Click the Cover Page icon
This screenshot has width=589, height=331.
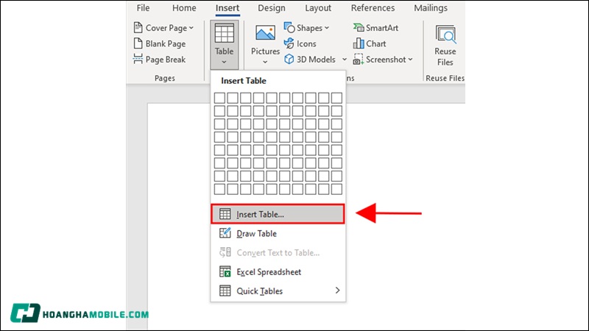138,27
